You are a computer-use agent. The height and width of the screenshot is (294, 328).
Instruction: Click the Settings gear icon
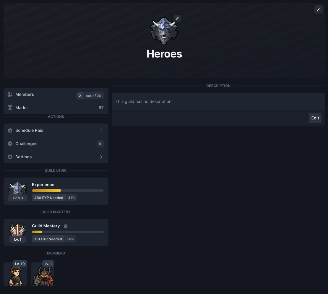pyautogui.click(x=10, y=157)
